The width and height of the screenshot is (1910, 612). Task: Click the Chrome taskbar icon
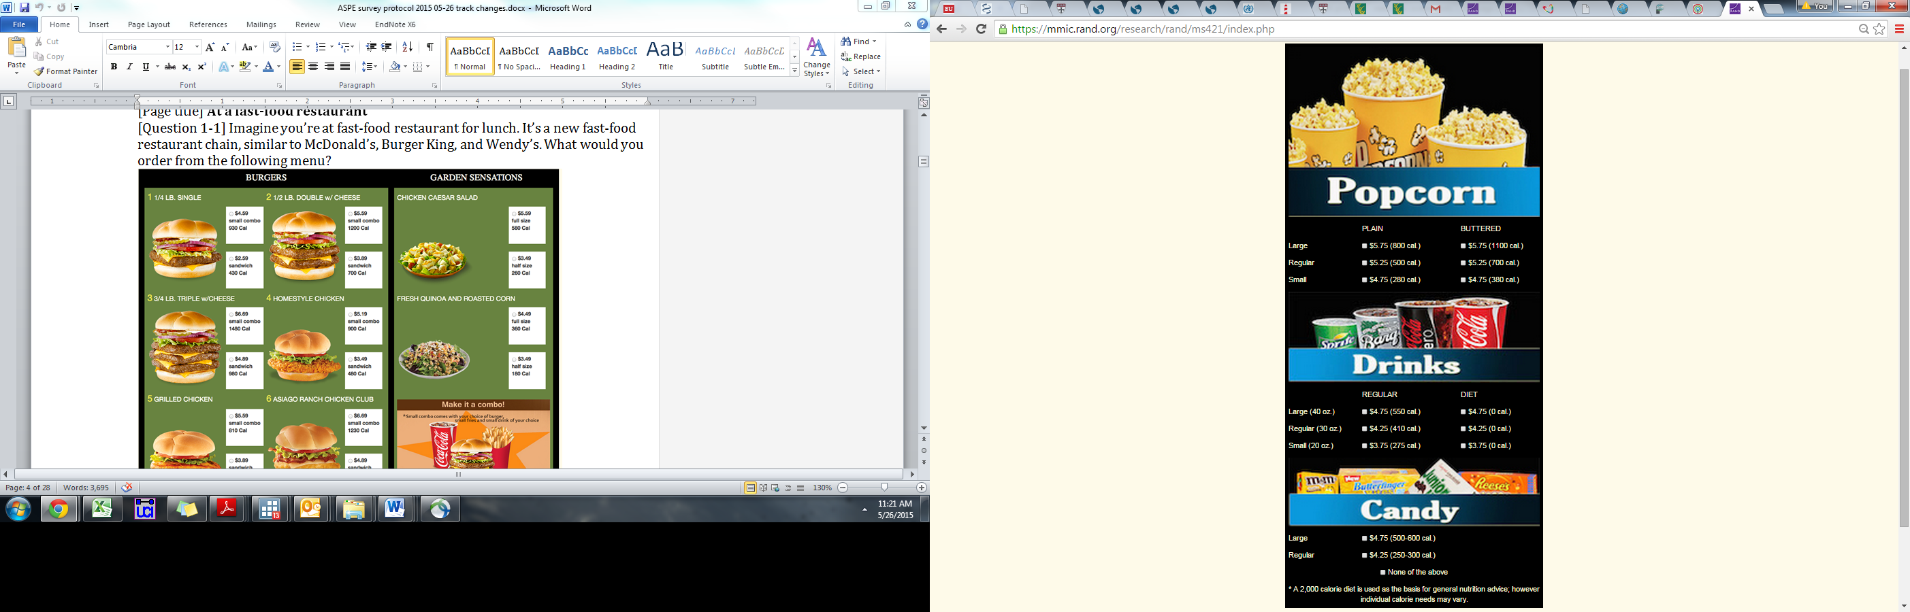(59, 509)
